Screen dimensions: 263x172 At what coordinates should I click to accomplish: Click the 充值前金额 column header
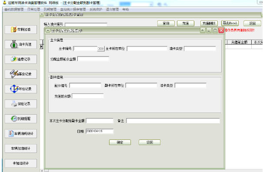click(240, 42)
